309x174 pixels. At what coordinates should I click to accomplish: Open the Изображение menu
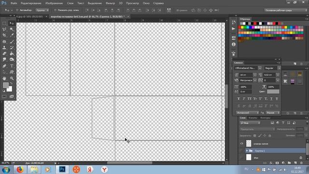[x=54, y=3]
